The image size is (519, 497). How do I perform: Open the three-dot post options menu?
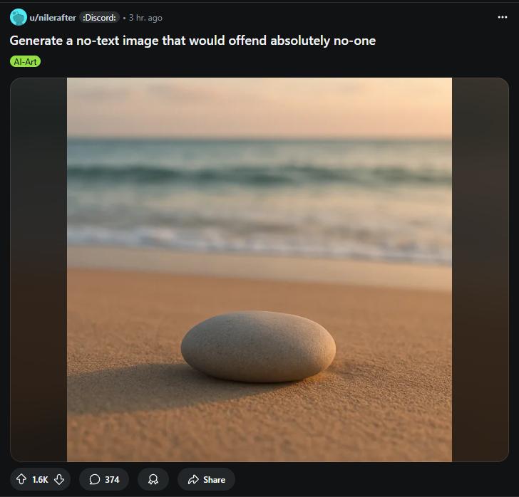click(502, 17)
